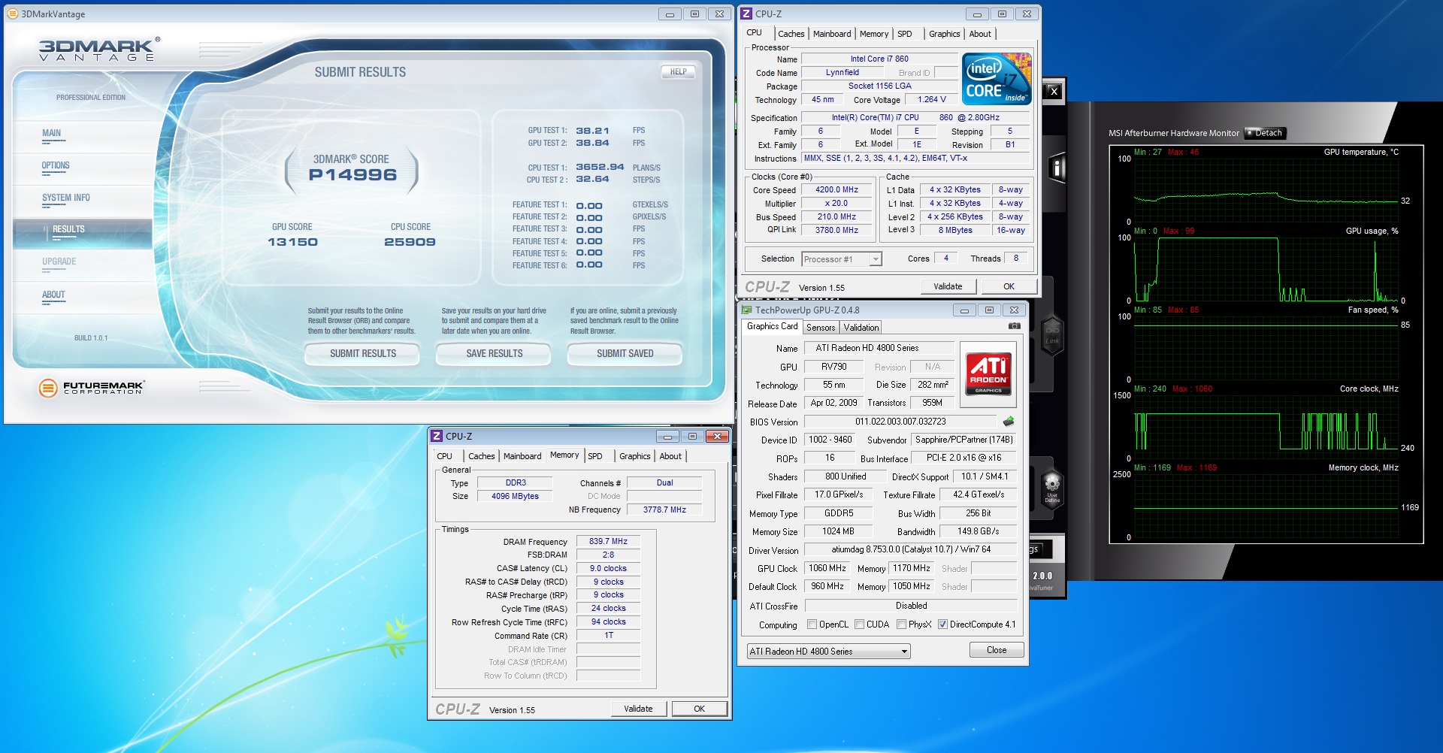Click OK in the processor CPU-Z window
Viewport: 1443px width, 753px height.
point(1009,286)
